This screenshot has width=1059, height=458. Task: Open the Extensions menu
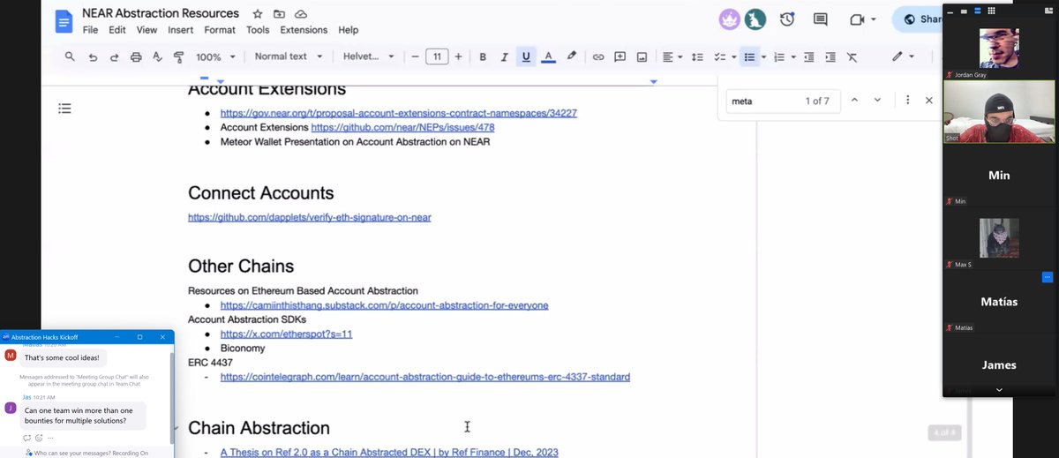tap(304, 29)
